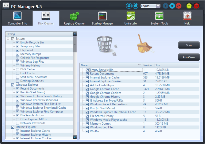Image resolution: width=205 pixels, height=144 pixels.
Task: Collapse the Internet Explorer tree group
Action: point(8,127)
